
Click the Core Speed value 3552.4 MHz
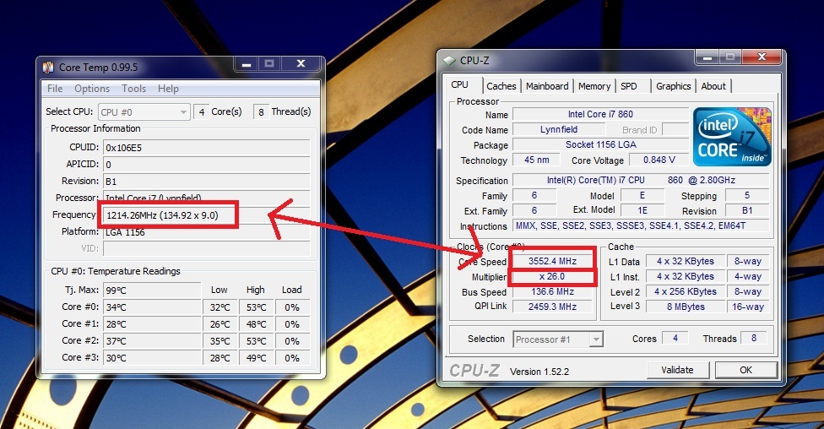point(552,261)
